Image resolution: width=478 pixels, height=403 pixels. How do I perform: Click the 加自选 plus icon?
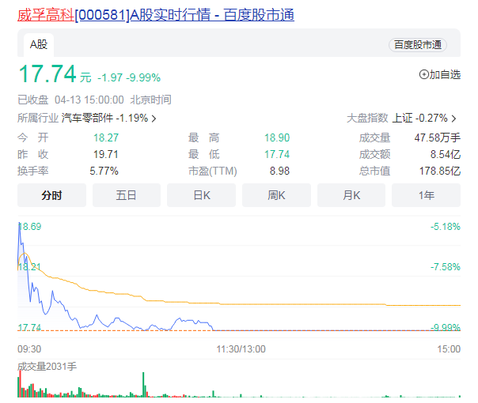pyautogui.click(x=423, y=75)
